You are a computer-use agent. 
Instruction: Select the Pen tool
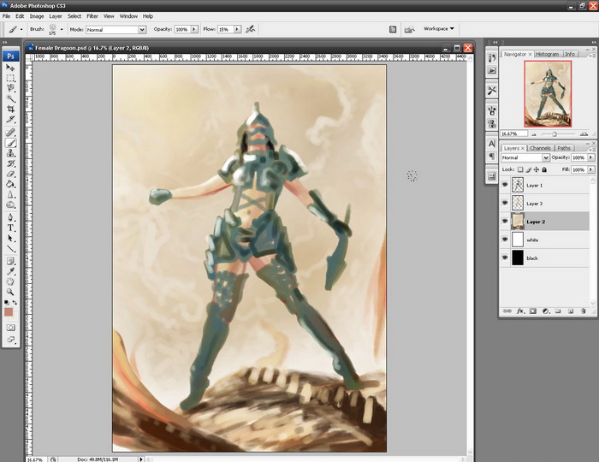[x=10, y=217]
